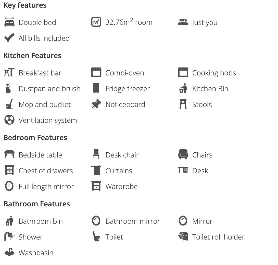
Task: Click the Washbasin icon
Action: pos(9,252)
